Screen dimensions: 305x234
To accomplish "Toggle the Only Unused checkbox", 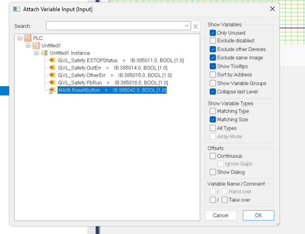I will pos(213,32).
